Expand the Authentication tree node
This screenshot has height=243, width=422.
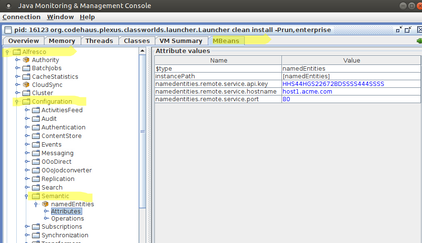pos(27,127)
